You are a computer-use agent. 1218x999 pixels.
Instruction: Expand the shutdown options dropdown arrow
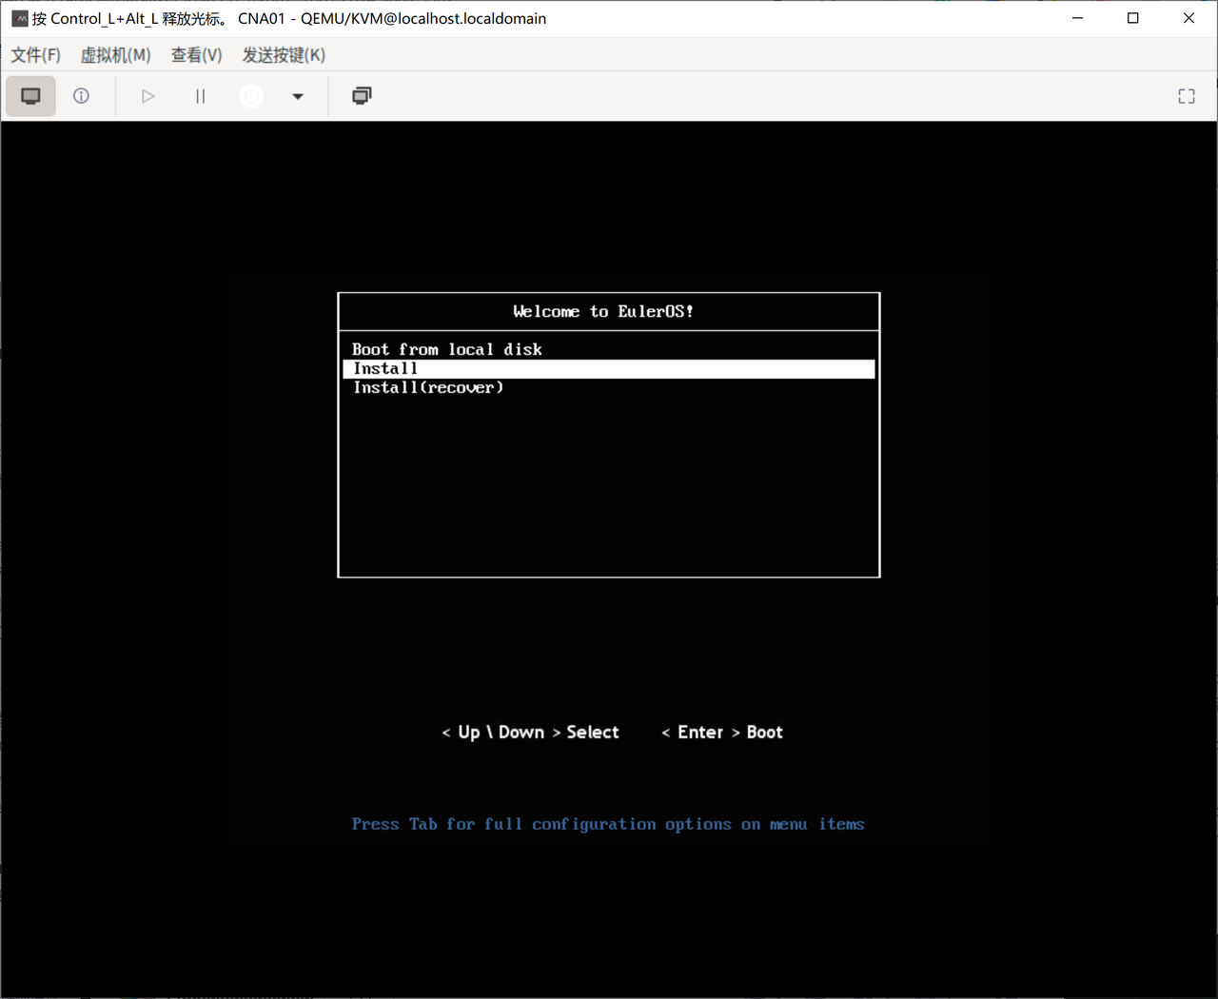(x=298, y=96)
